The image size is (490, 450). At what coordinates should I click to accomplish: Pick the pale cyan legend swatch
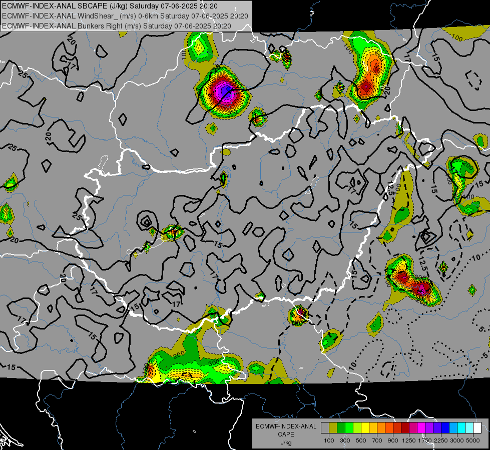[469, 427]
